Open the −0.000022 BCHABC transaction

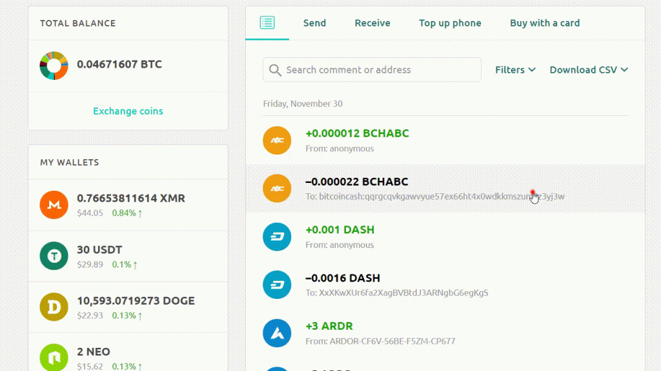pos(445,189)
